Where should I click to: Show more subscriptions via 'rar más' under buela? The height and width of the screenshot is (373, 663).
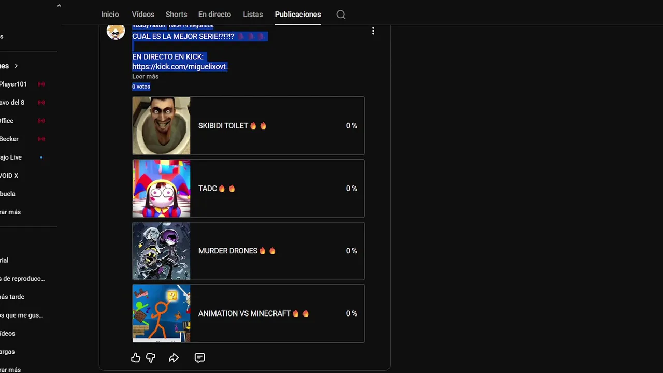[10, 212]
